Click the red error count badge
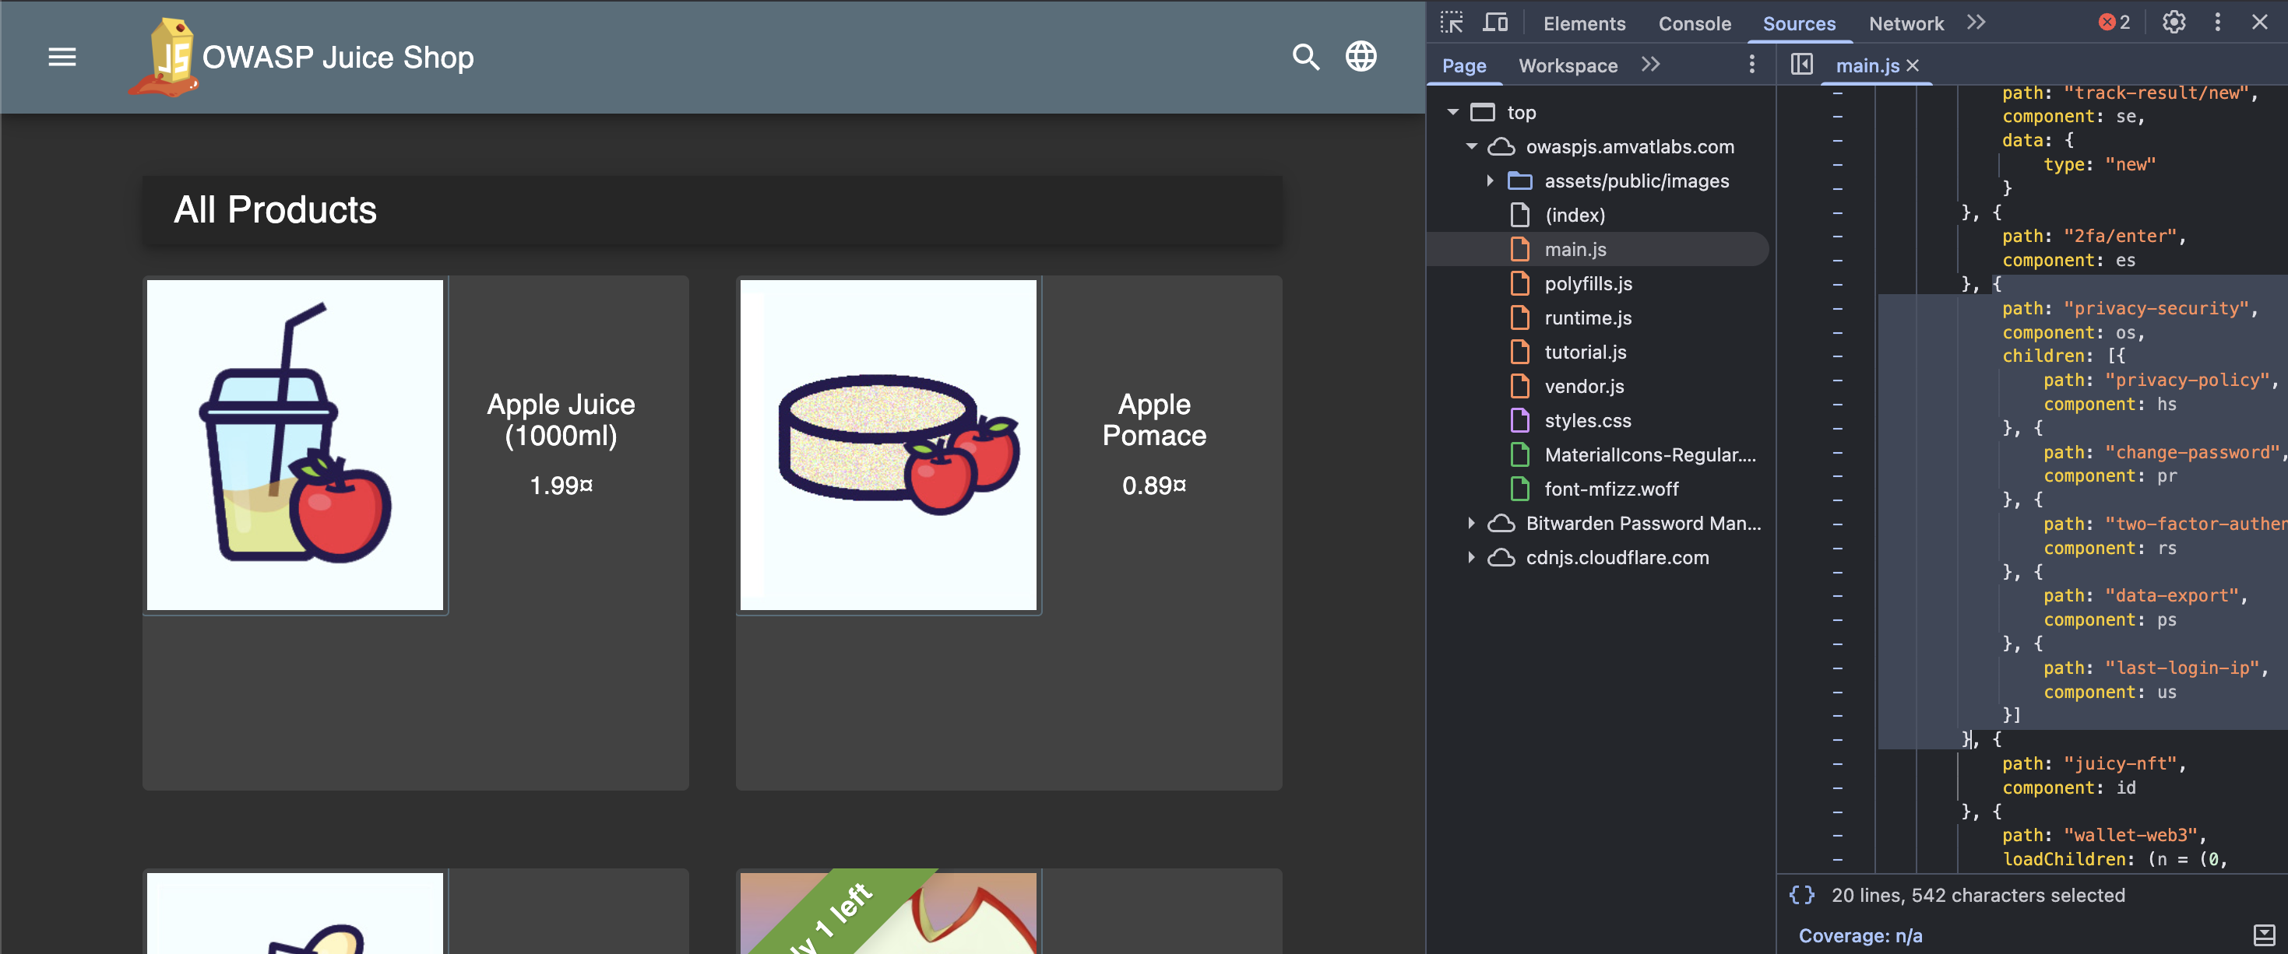The image size is (2288, 954). coord(2114,23)
